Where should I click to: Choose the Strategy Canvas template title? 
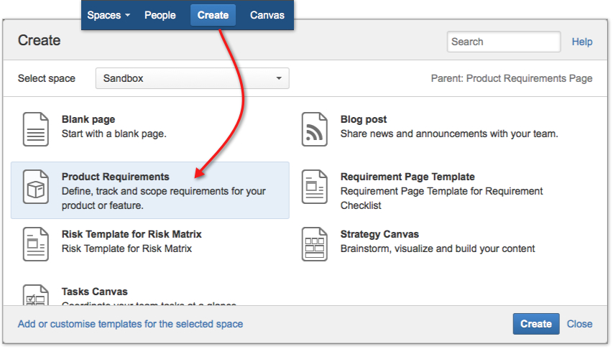coord(379,234)
